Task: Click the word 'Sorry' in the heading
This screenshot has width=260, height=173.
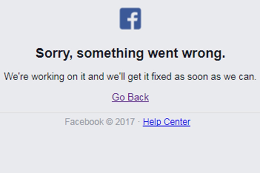Action: 54,53
